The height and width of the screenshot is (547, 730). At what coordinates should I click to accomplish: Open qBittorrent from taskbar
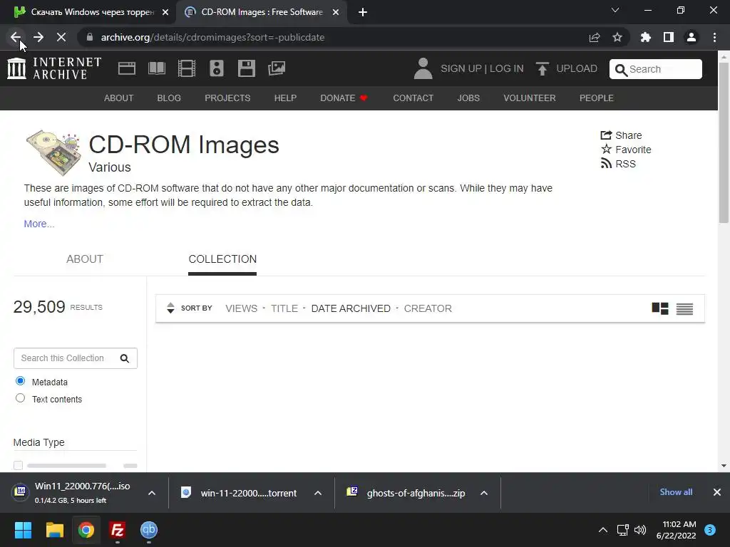[x=149, y=530]
